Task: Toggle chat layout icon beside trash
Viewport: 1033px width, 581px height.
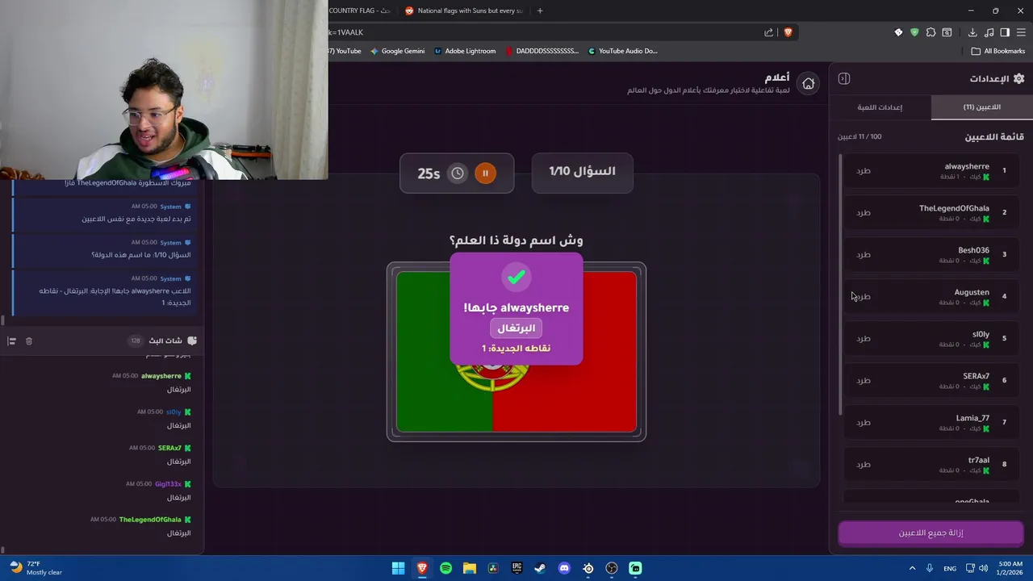Action: (x=11, y=341)
